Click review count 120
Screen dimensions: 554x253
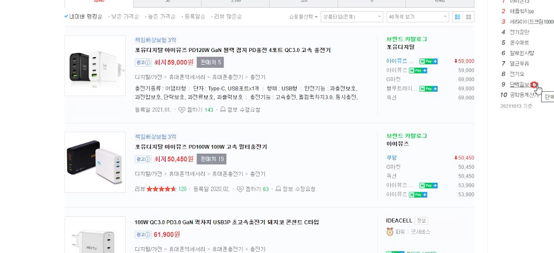(183, 189)
